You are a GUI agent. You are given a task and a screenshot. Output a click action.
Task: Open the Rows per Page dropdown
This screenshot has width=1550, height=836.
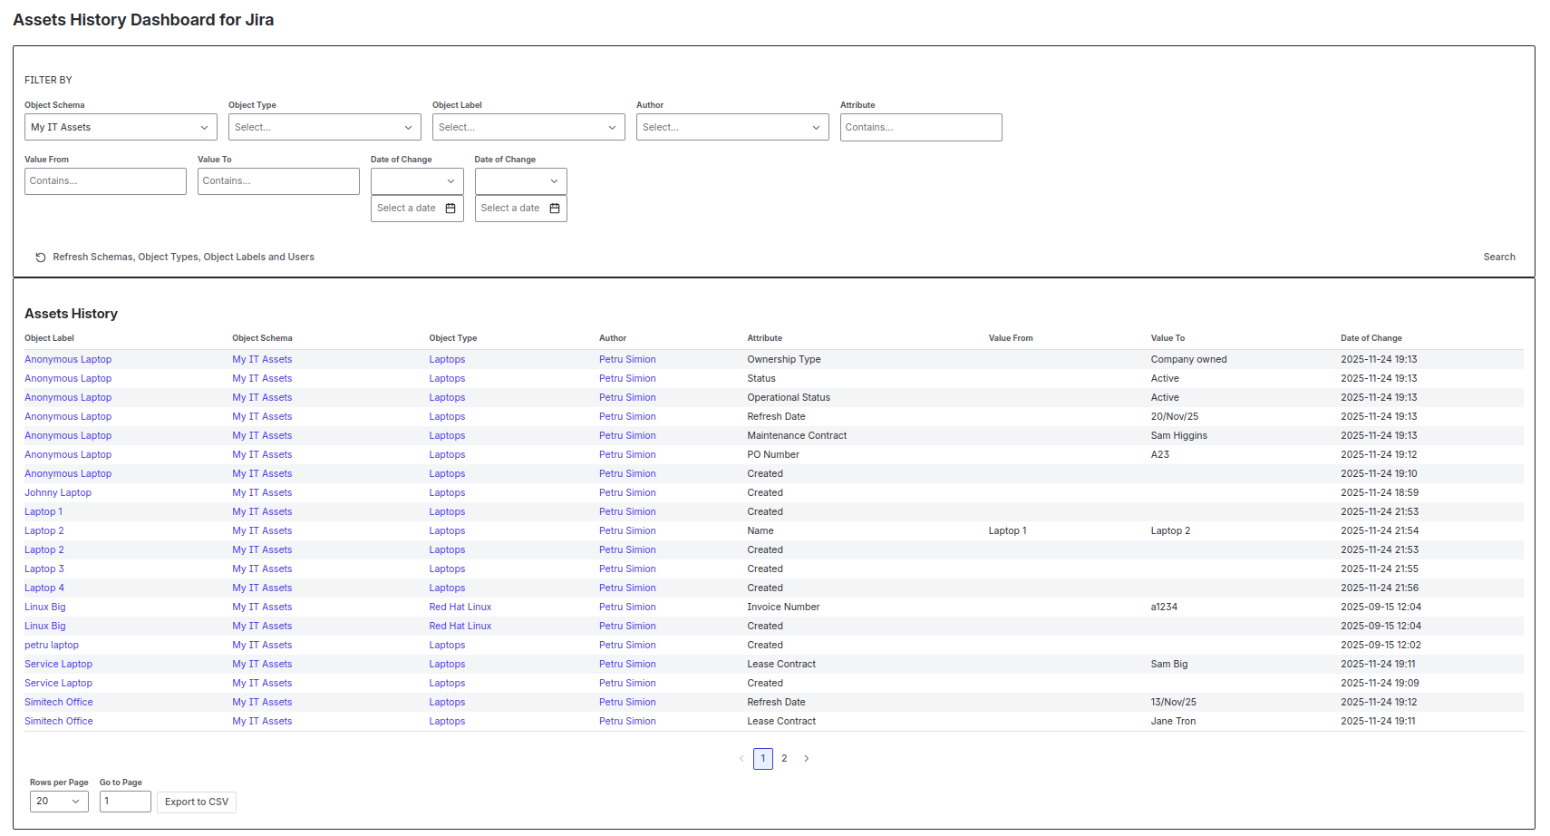click(x=58, y=802)
